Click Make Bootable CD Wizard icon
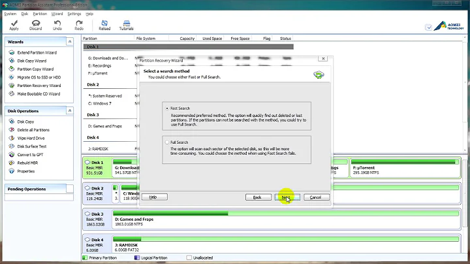Screen dimensions: 470x264 point(12,93)
